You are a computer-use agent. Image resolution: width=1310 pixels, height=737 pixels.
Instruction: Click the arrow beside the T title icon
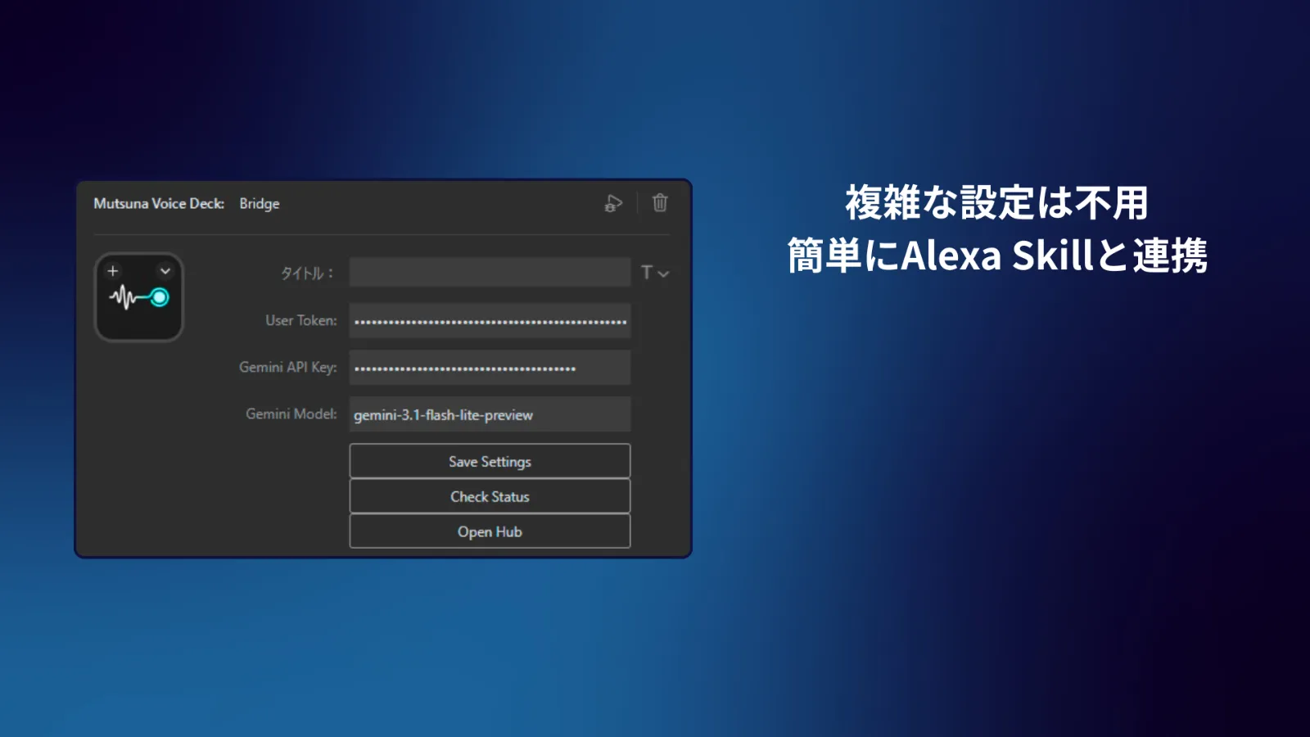coord(663,274)
